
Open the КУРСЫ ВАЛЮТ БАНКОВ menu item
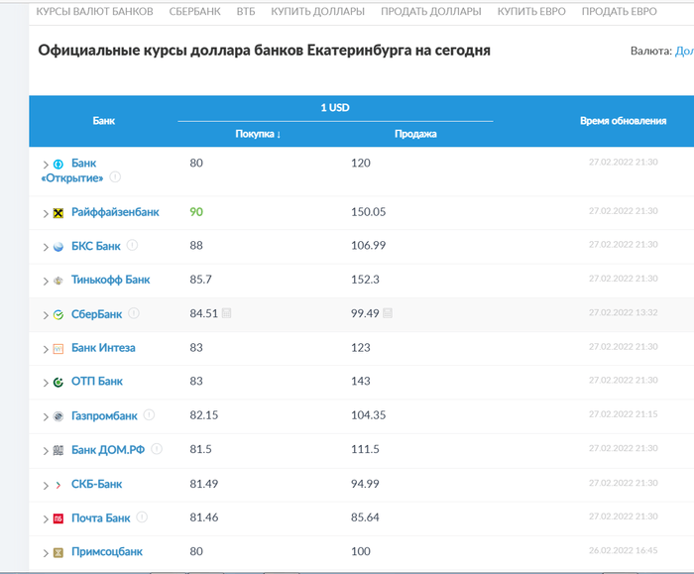click(95, 12)
